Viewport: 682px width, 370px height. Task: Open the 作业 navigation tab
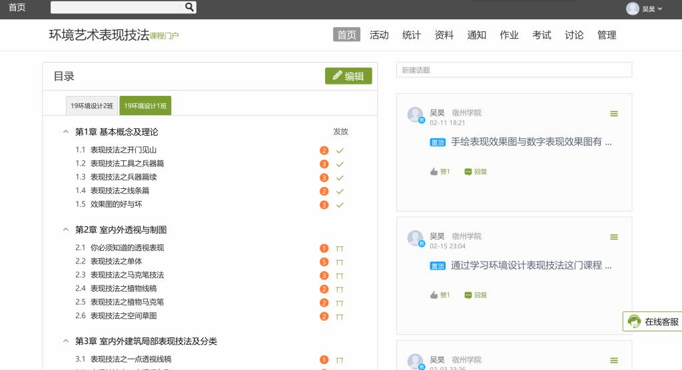tap(509, 35)
